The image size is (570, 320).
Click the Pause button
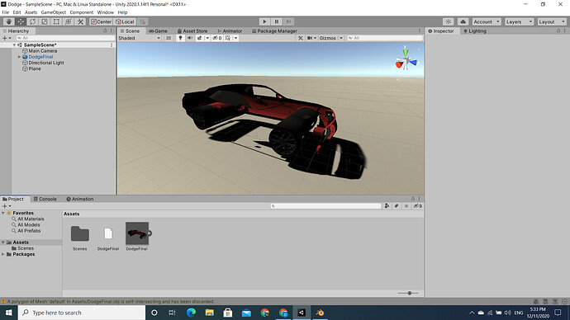(276, 21)
